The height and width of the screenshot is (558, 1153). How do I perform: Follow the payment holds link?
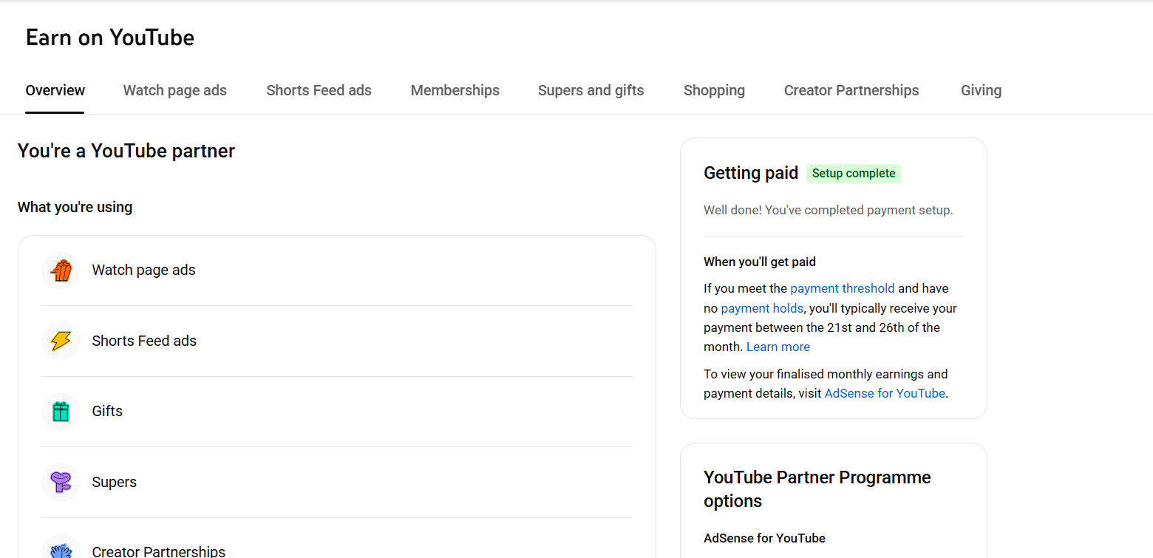click(761, 308)
